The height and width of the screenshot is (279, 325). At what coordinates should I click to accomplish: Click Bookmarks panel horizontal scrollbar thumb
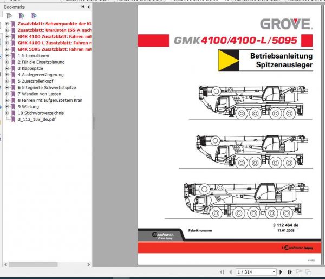(x=33, y=264)
